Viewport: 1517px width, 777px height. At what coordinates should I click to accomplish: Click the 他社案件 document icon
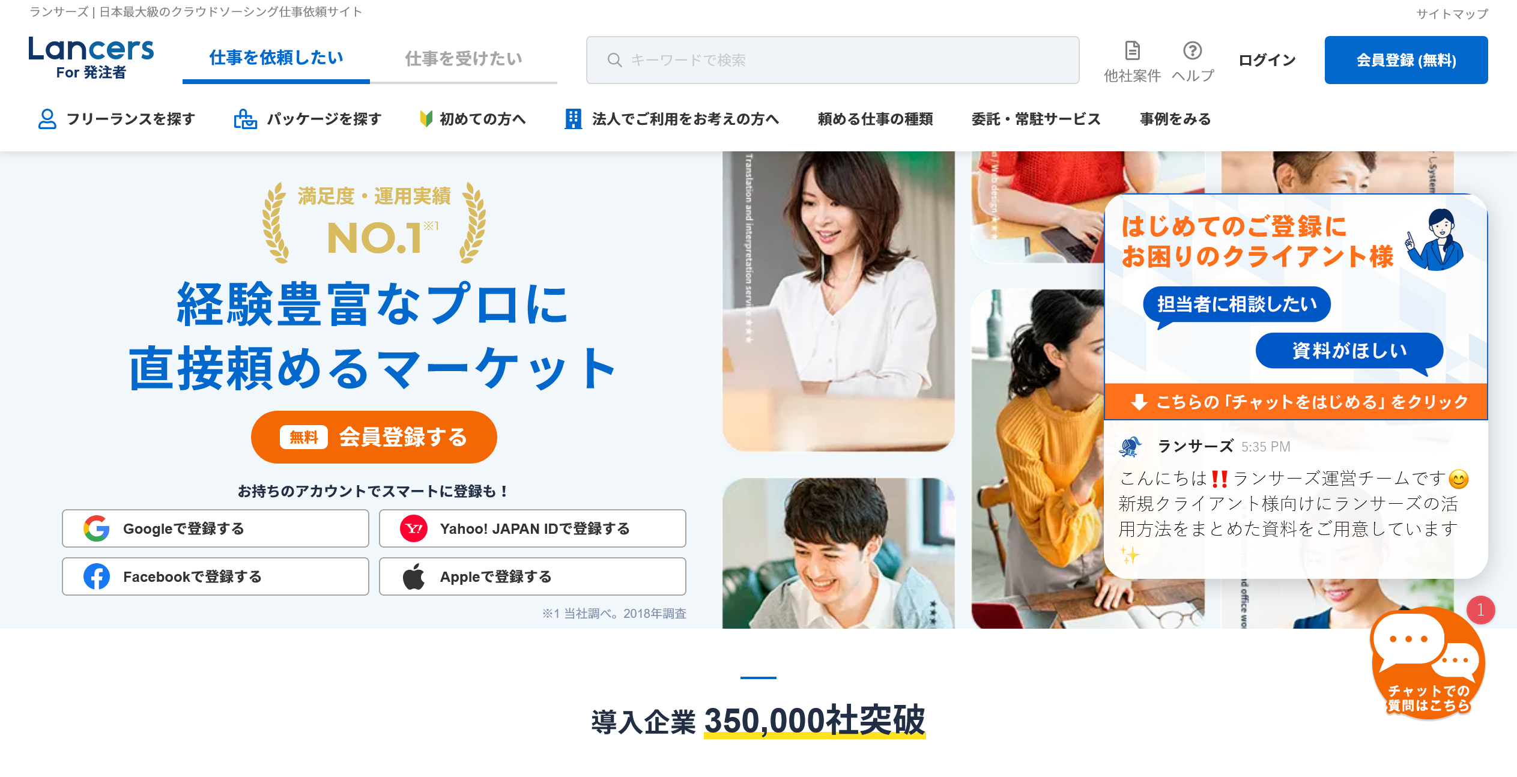point(1132,50)
